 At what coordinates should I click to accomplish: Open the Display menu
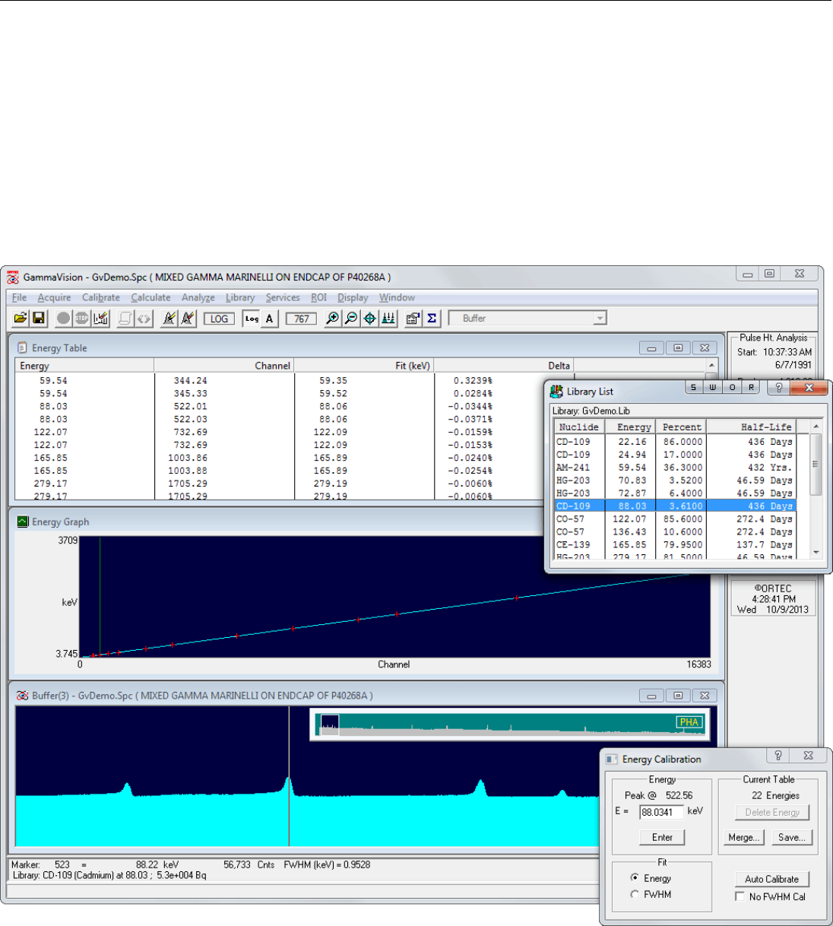[353, 297]
